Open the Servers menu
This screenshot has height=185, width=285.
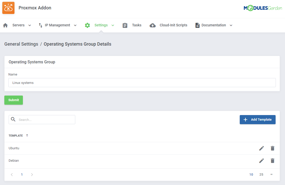pos(19,25)
